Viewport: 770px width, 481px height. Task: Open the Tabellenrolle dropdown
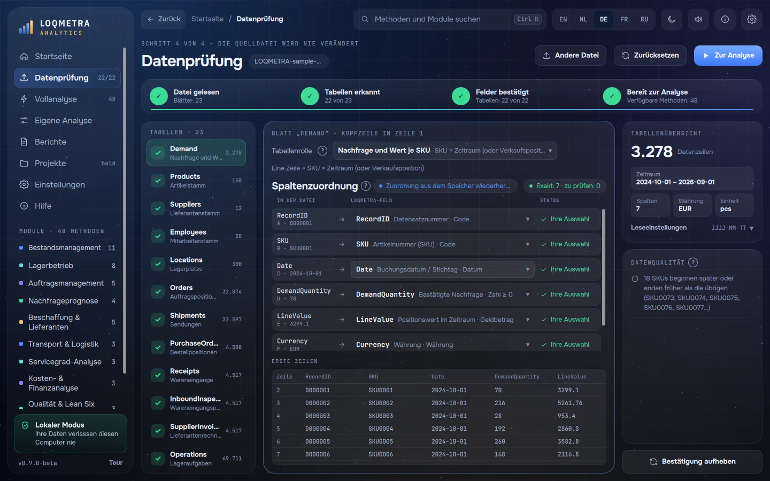pyautogui.click(x=445, y=151)
